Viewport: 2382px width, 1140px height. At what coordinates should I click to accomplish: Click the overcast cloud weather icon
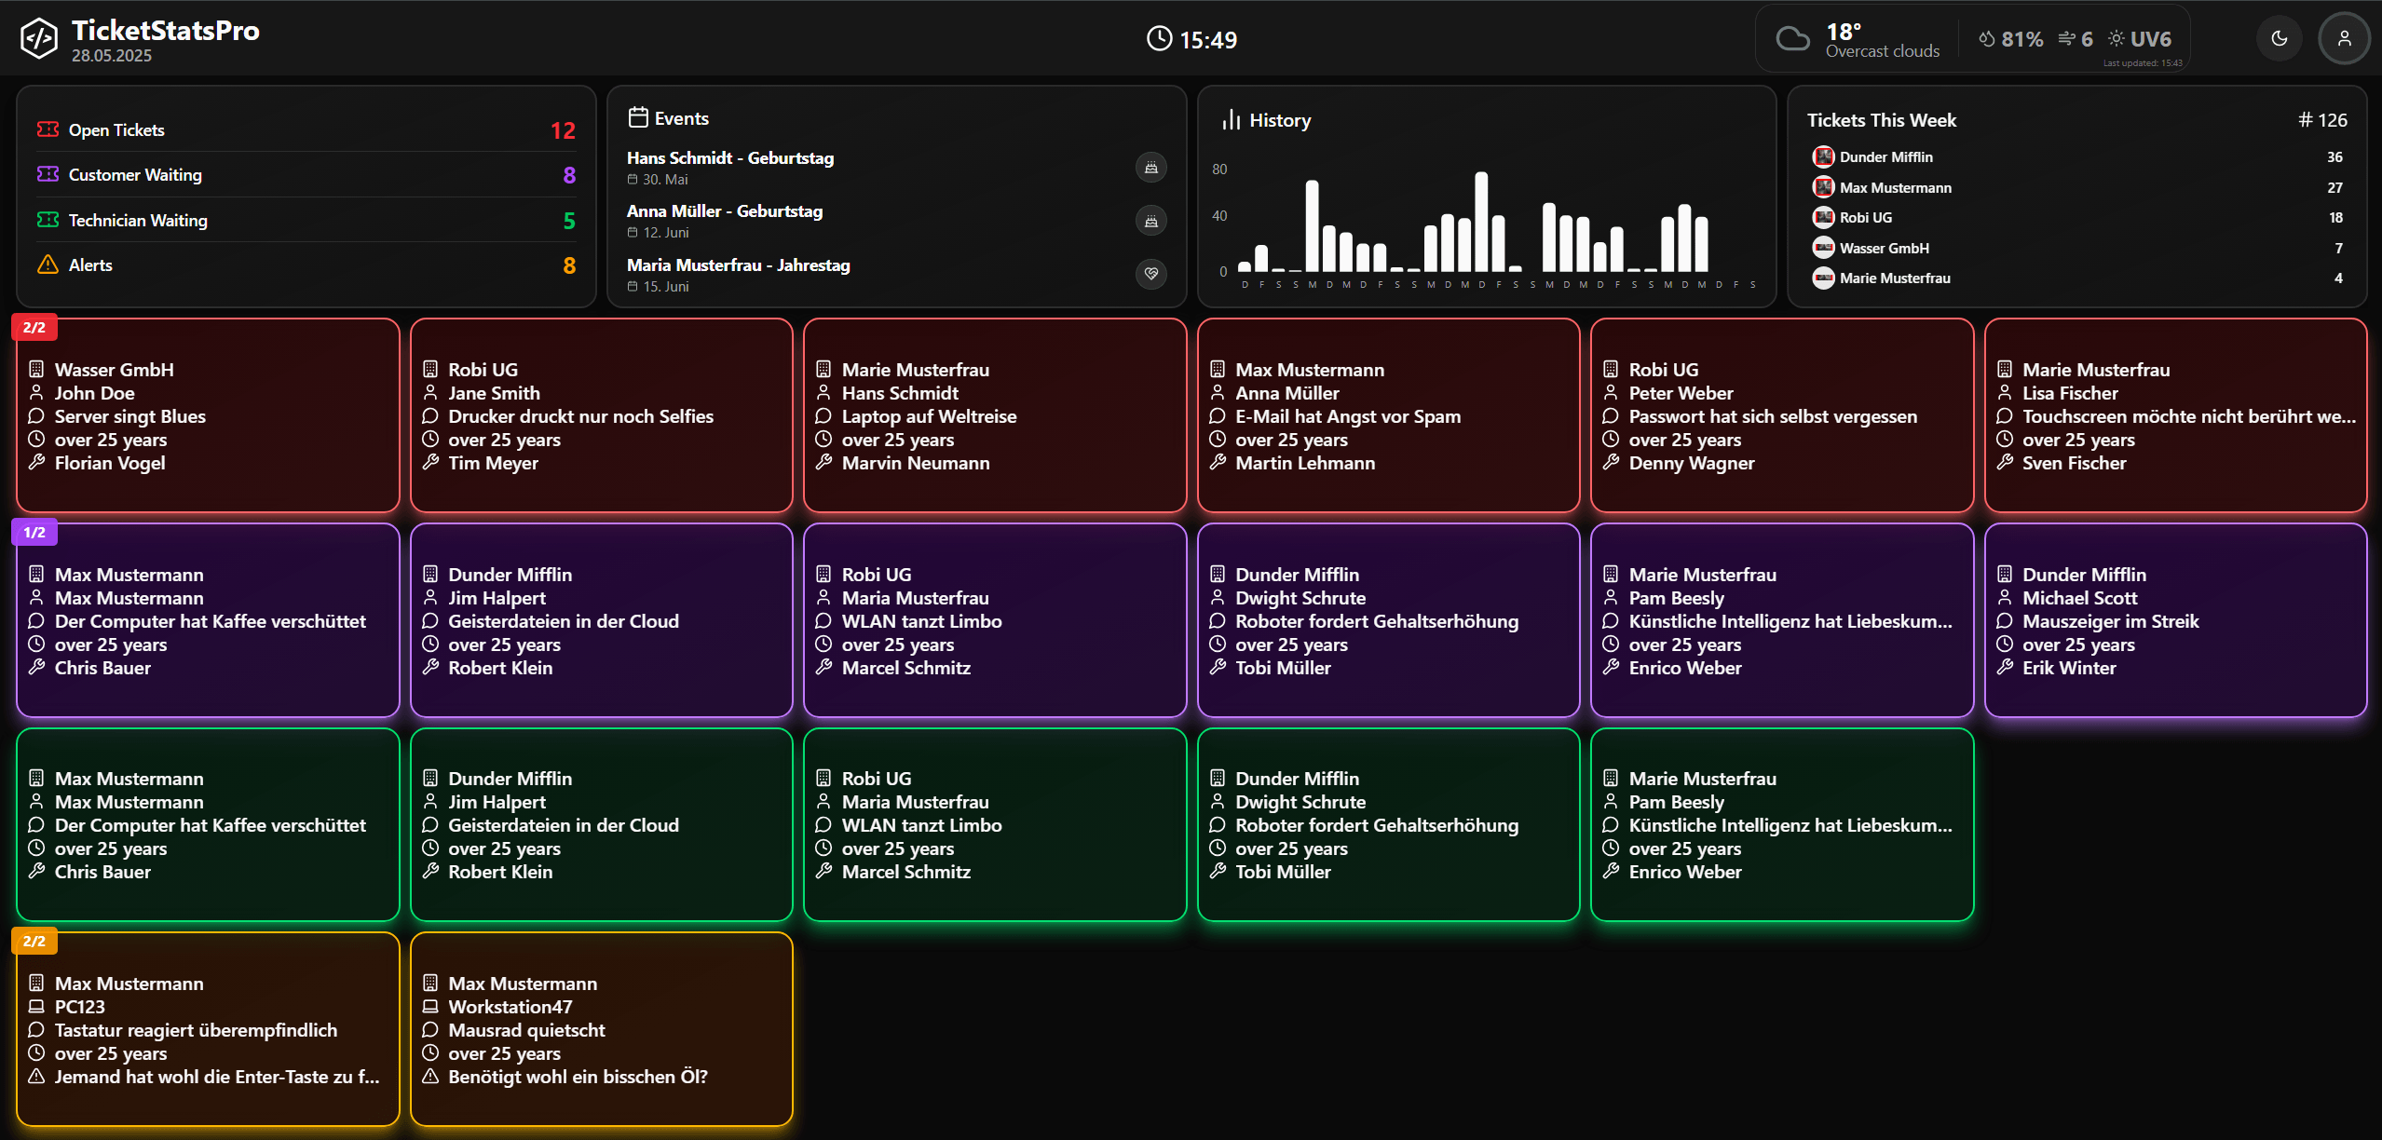[x=1792, y=39]
